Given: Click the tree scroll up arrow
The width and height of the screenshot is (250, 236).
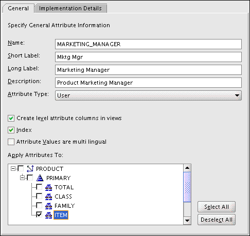Looking at the screenshot, I should pos(187,168).
